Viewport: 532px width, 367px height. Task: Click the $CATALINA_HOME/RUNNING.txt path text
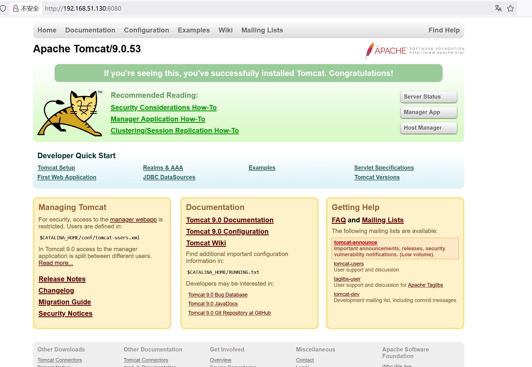point(223,272)
